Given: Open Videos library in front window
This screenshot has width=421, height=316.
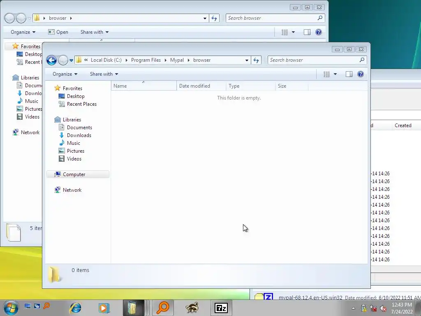Looking at the screenshot, I should click(x=70, y=158).
